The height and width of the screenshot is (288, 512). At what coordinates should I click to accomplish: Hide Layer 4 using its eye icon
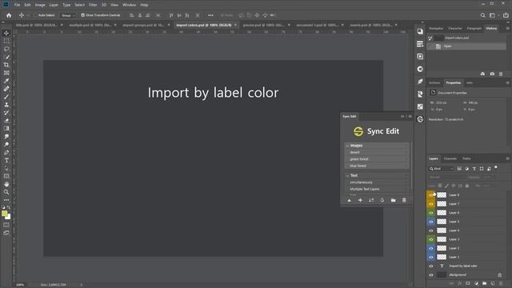431,230
